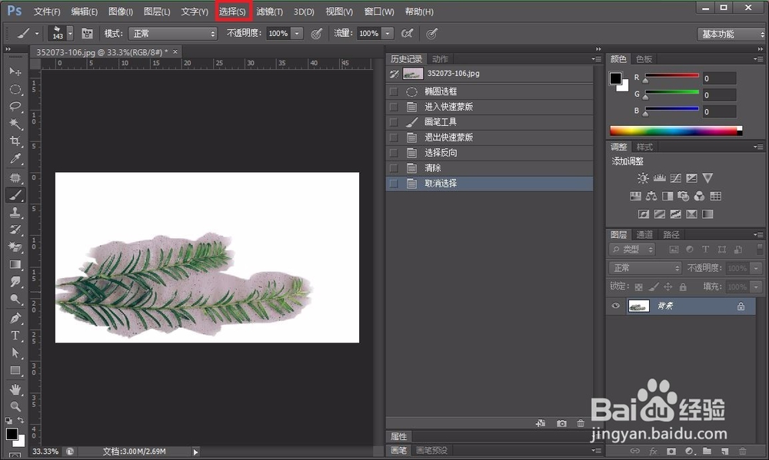The width and height of the screenshot is (769, 460).
Task: Add Curves adjustment icon
Action: (675, 178)
